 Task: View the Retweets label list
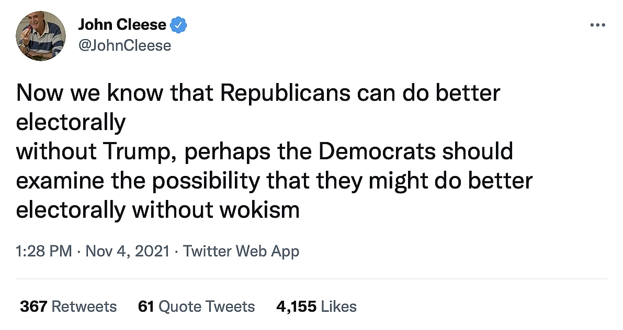coord(85,307)
